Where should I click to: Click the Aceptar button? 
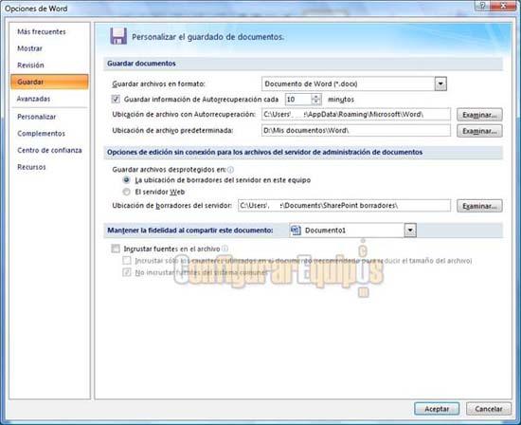point(437,409)
